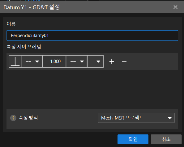Click the 1.000 tolerance value field
Viewport: 184px width, 147px height.
(x=54, y=61)
